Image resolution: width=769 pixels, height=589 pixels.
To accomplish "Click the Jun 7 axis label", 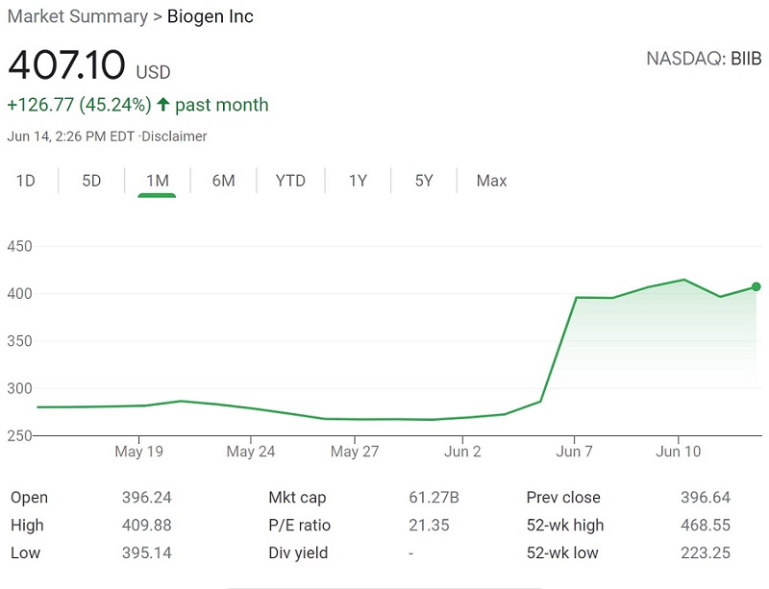I will click(x=574, y=452).
